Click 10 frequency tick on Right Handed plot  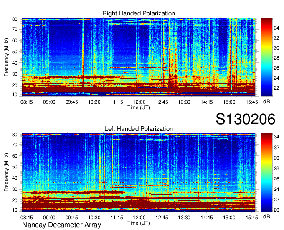[x=15, y=95]
